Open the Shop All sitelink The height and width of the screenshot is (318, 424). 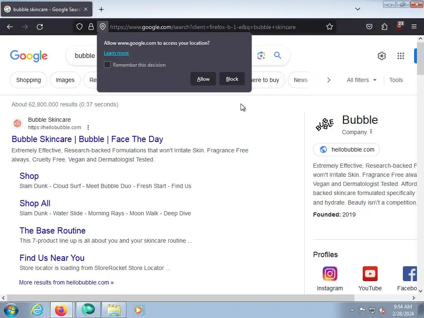click(x=35, y=203)
